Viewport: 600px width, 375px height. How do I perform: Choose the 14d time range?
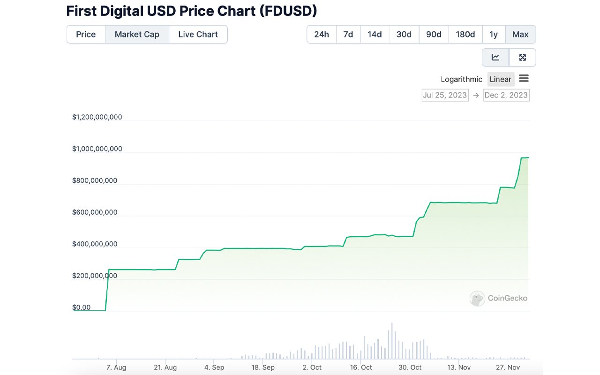click(375, 34)
